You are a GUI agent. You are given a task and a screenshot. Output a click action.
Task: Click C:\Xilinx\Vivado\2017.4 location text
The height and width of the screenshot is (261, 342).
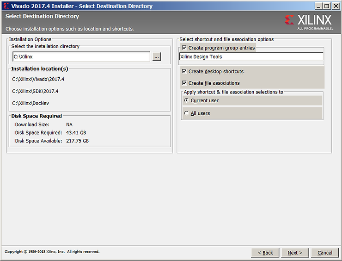[x=38, y=79]
